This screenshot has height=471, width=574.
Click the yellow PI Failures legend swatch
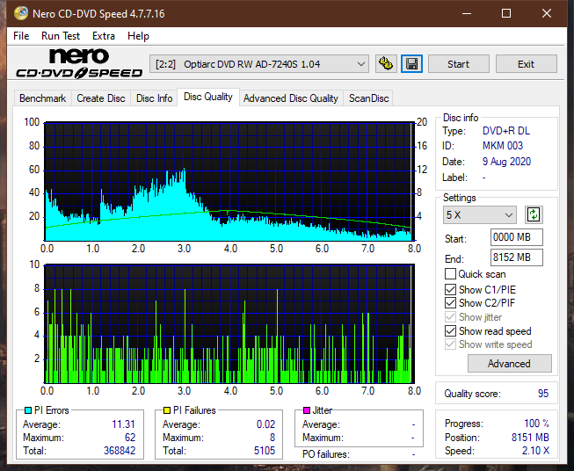pyautogui.click(x=167, y=410)
